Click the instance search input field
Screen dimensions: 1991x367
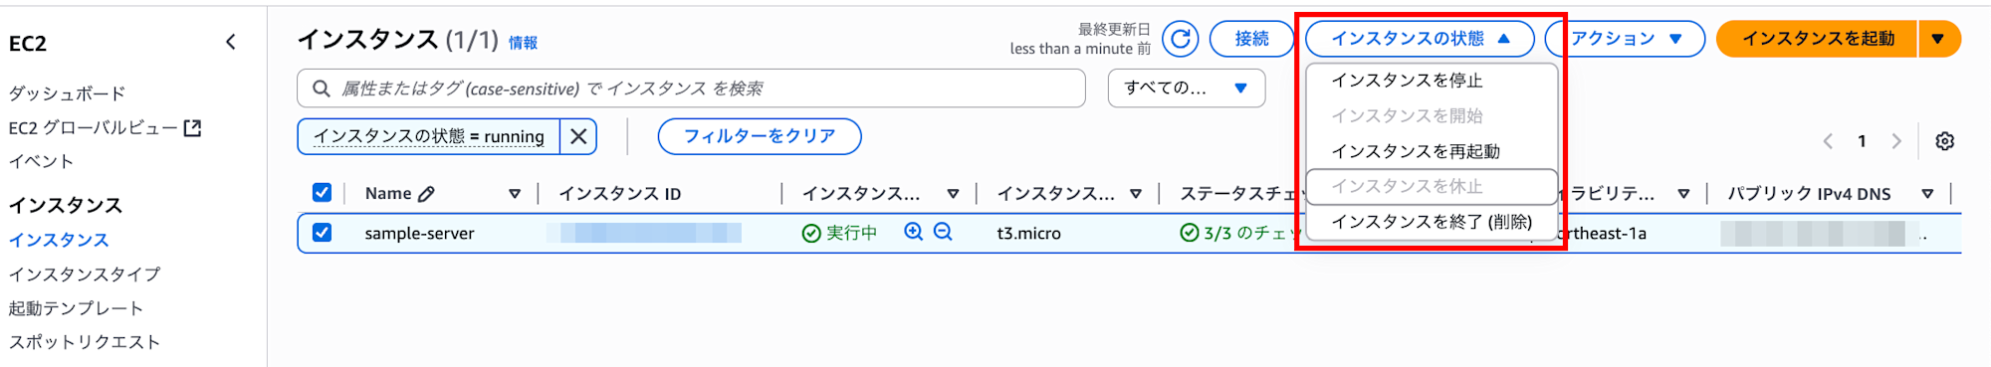[x=691, y=89]
